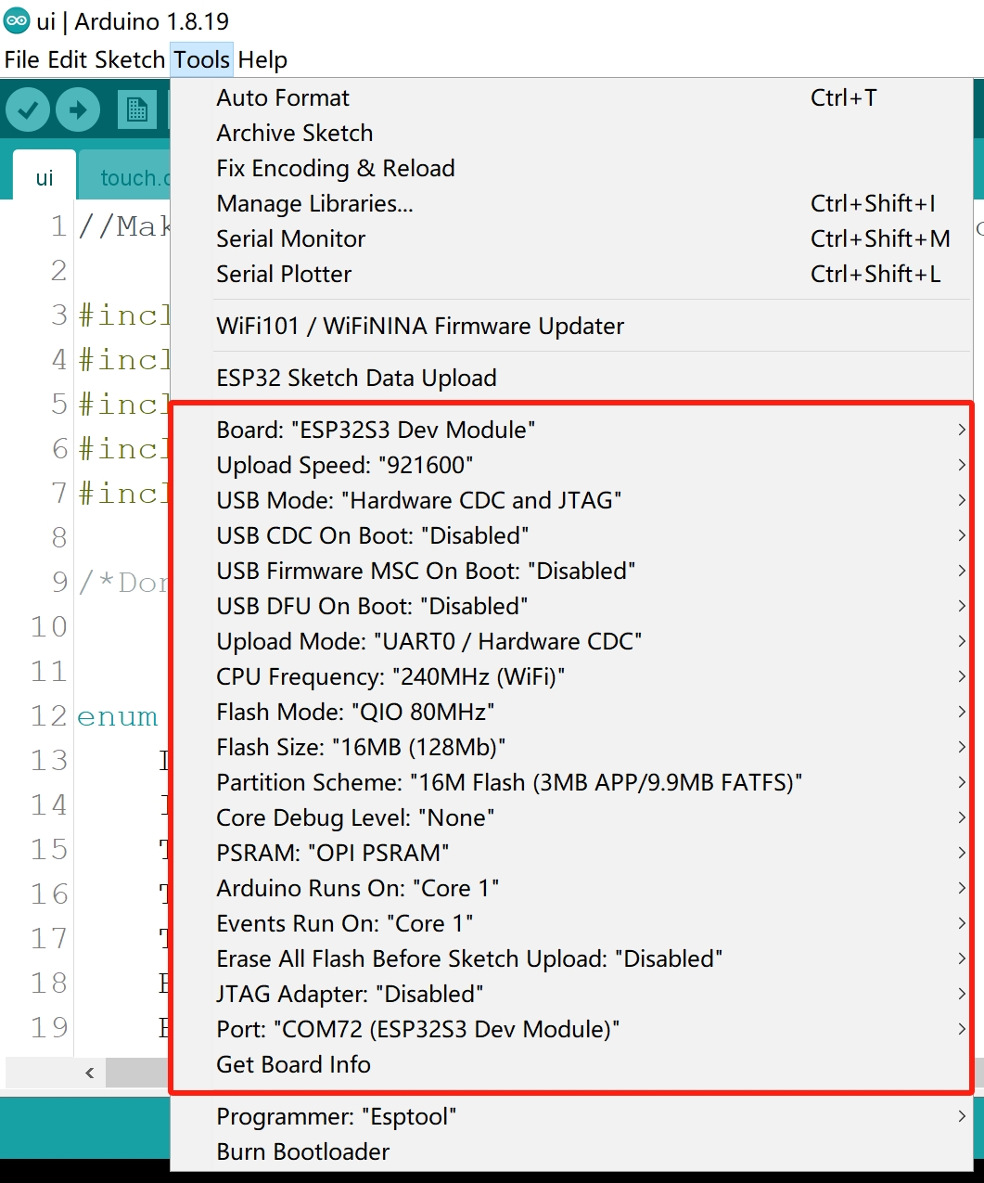Open the Sketch menu

pyautogui.click(x=130, y=60)
